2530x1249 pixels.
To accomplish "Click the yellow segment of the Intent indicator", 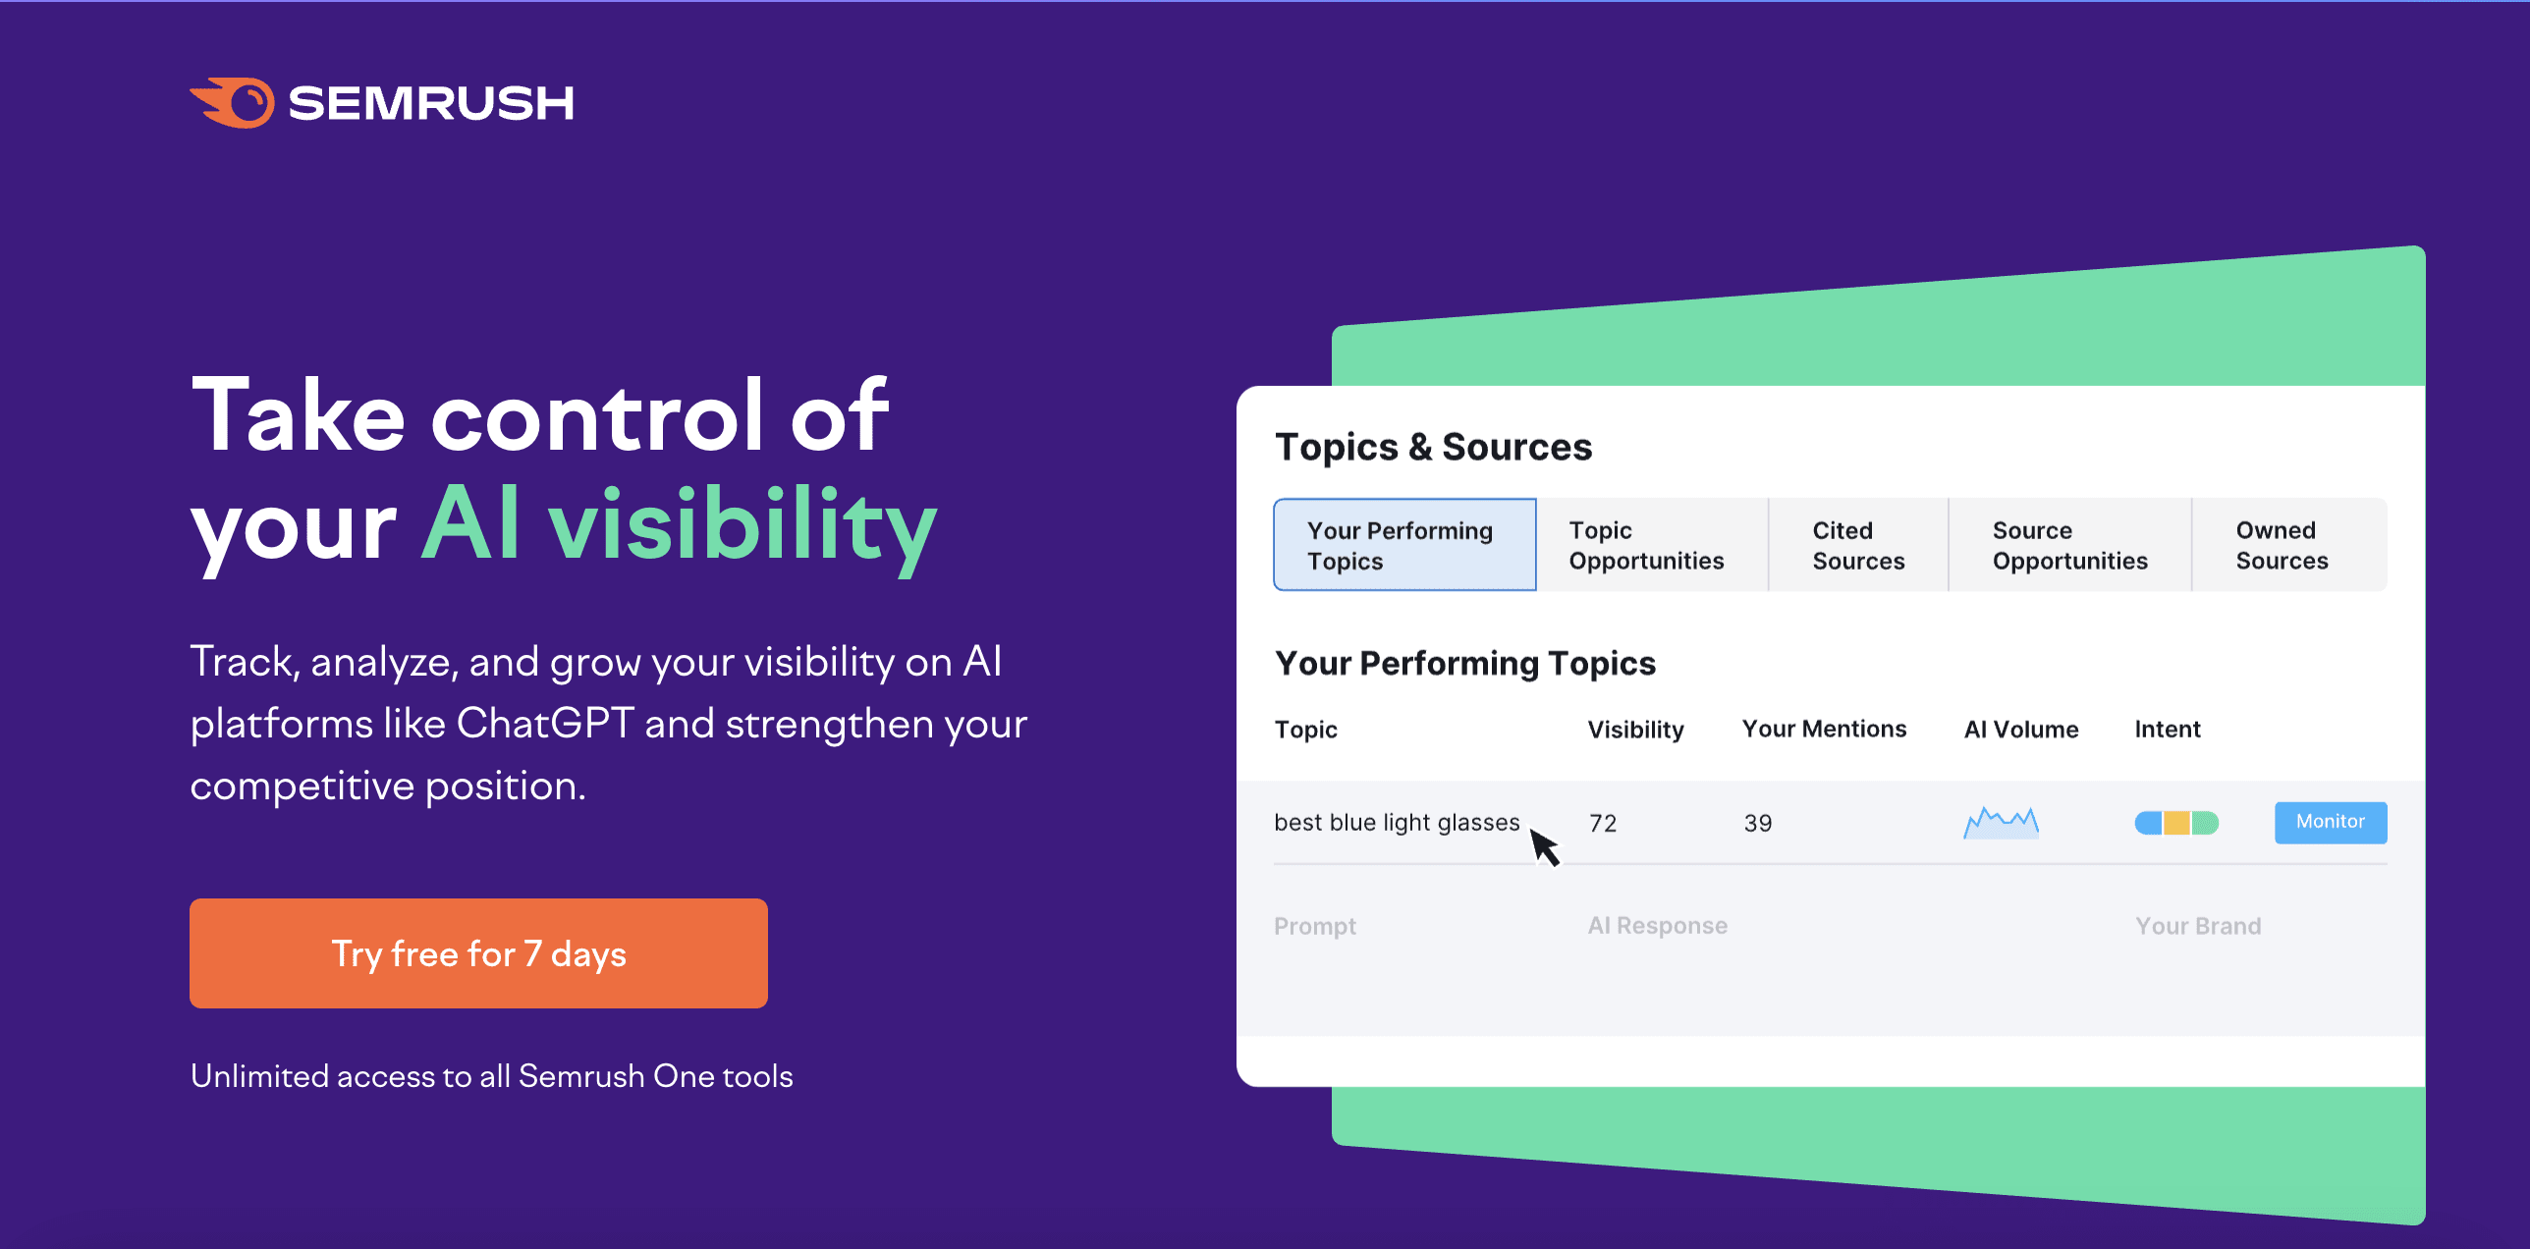I will (2175, 823).
